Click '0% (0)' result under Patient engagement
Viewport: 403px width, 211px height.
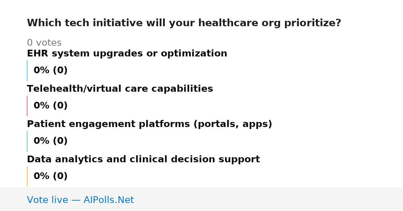click(x=51, y=141)
